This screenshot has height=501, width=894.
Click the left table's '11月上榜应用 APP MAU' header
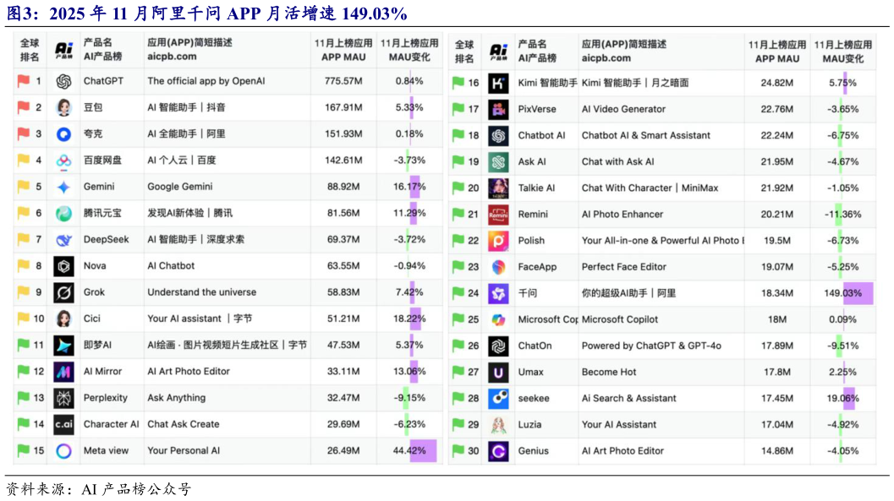coord(343,50)
